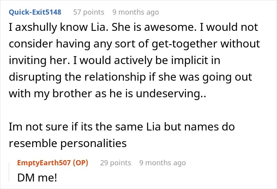Click the phrase inviting her

click(40, 60)
